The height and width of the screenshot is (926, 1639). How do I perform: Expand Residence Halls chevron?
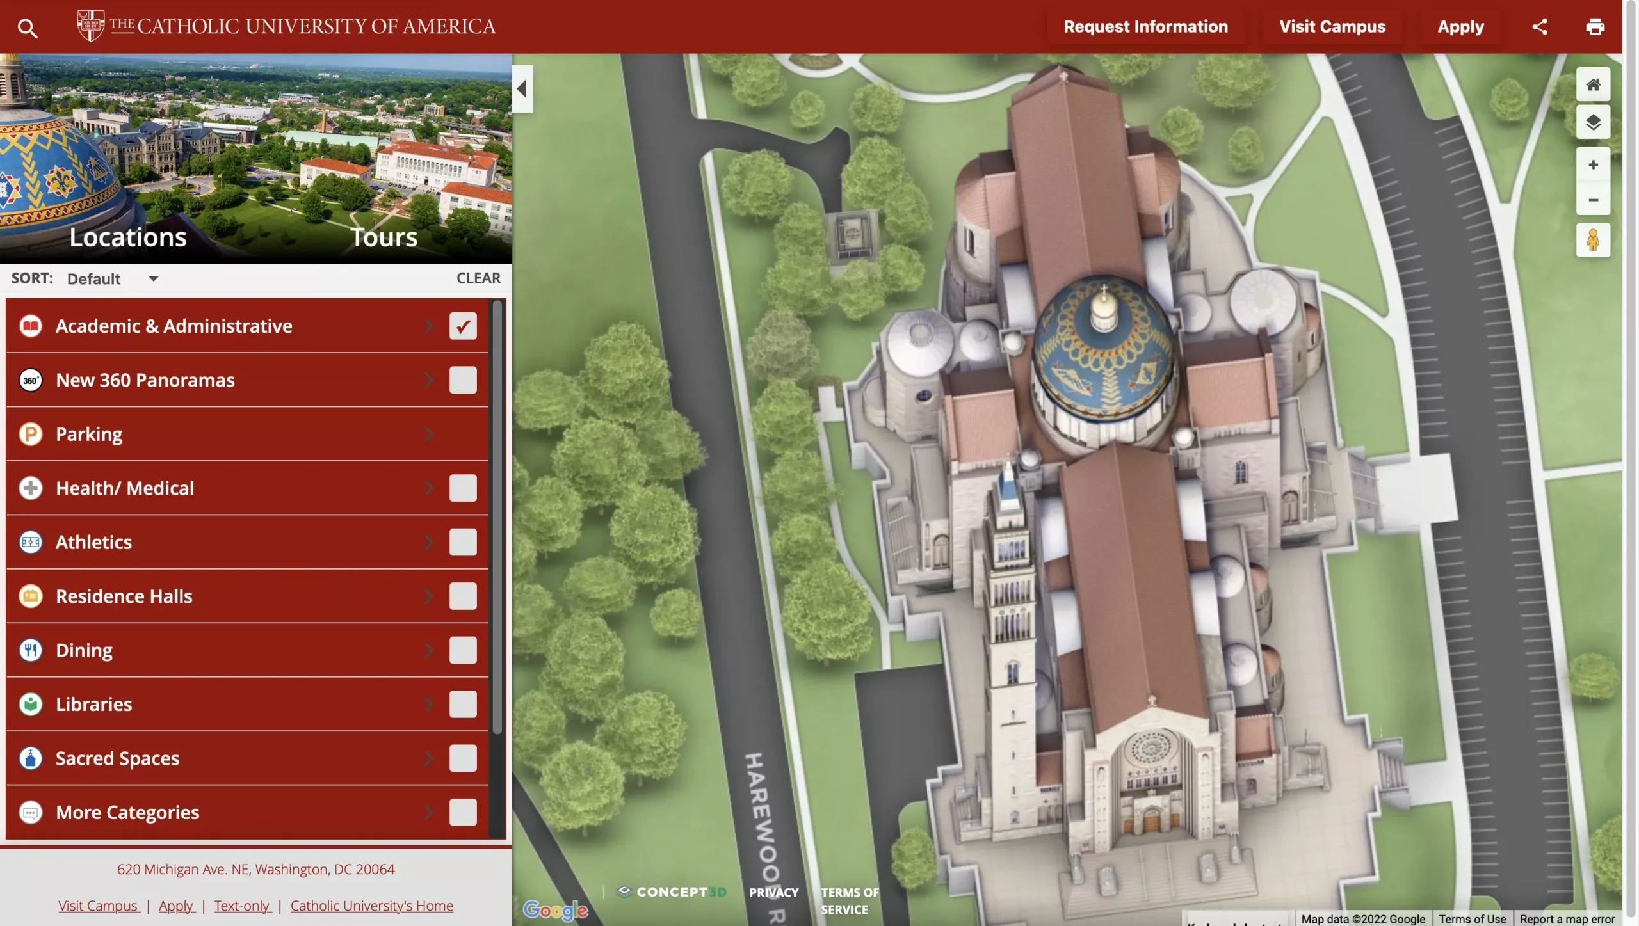428,596
